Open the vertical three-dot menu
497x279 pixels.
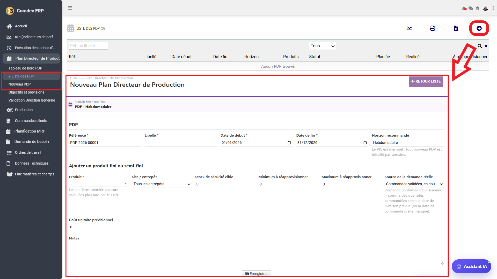(x=493, y=8)
